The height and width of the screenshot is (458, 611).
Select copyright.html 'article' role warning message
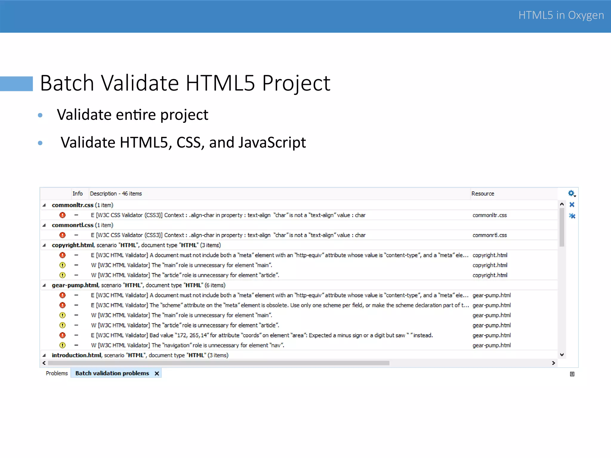[185, 275]
